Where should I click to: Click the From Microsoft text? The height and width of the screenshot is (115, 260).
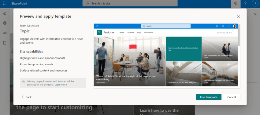point(29,26)
